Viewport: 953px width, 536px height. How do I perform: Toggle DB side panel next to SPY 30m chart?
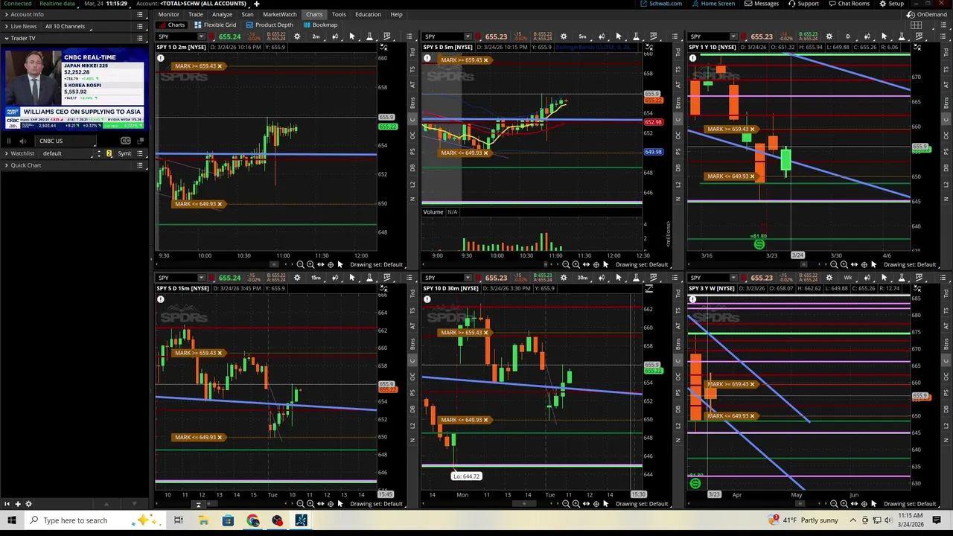coord(678,409)
